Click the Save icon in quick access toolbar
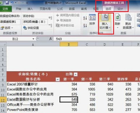Screen dimensions: 140x113 pyautogui.click(x=7, y=3)
